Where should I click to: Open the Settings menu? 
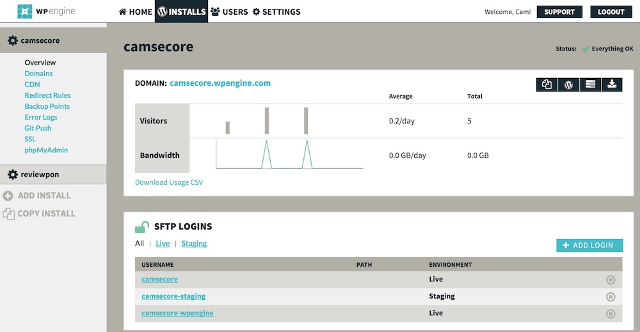276,12
